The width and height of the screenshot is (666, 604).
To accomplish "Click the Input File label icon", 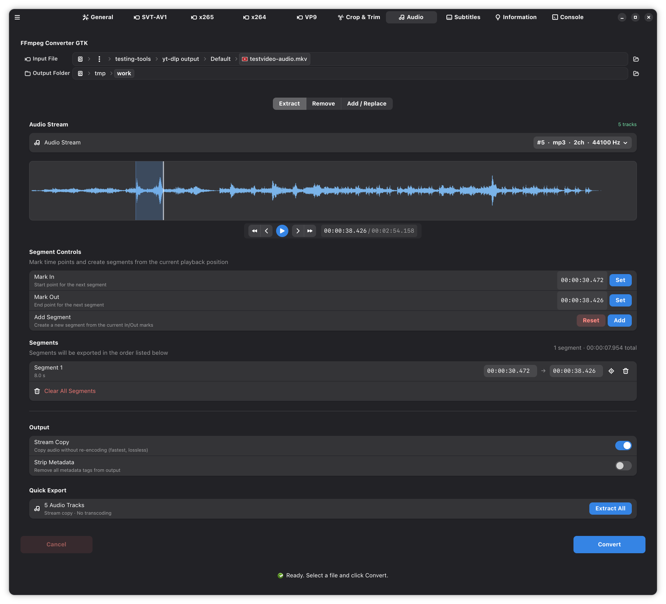I will pyautogui.click(x=28, y=59).
